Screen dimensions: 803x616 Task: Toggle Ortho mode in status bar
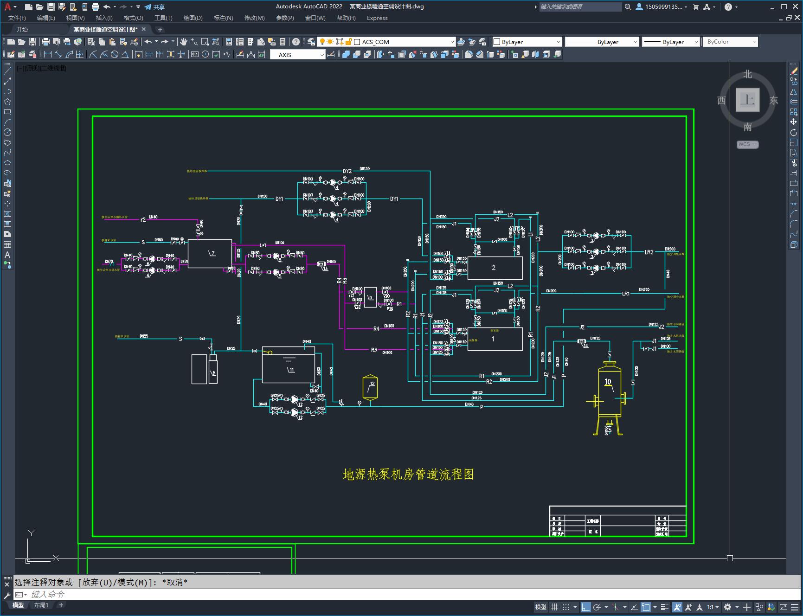[586, 607]
